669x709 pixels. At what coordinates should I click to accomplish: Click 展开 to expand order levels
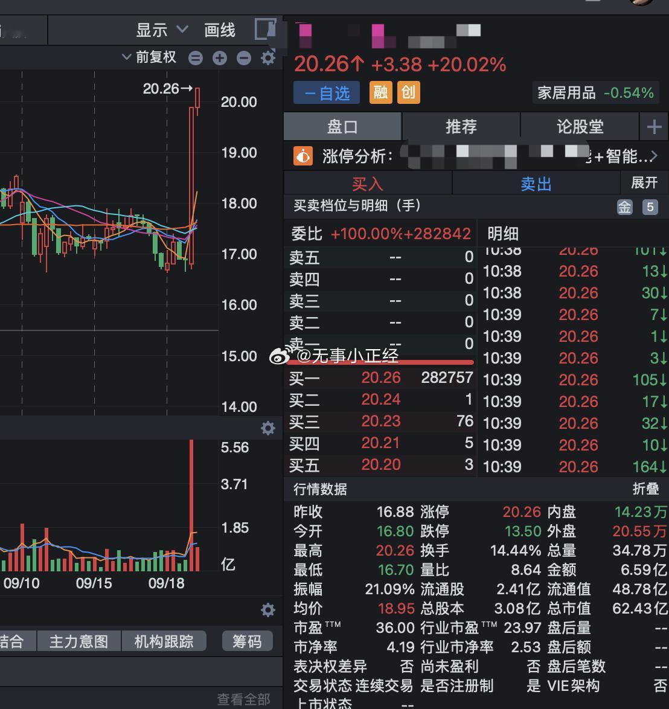644,183
